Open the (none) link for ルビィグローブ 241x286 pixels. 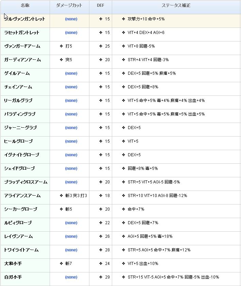click(71, 223)
